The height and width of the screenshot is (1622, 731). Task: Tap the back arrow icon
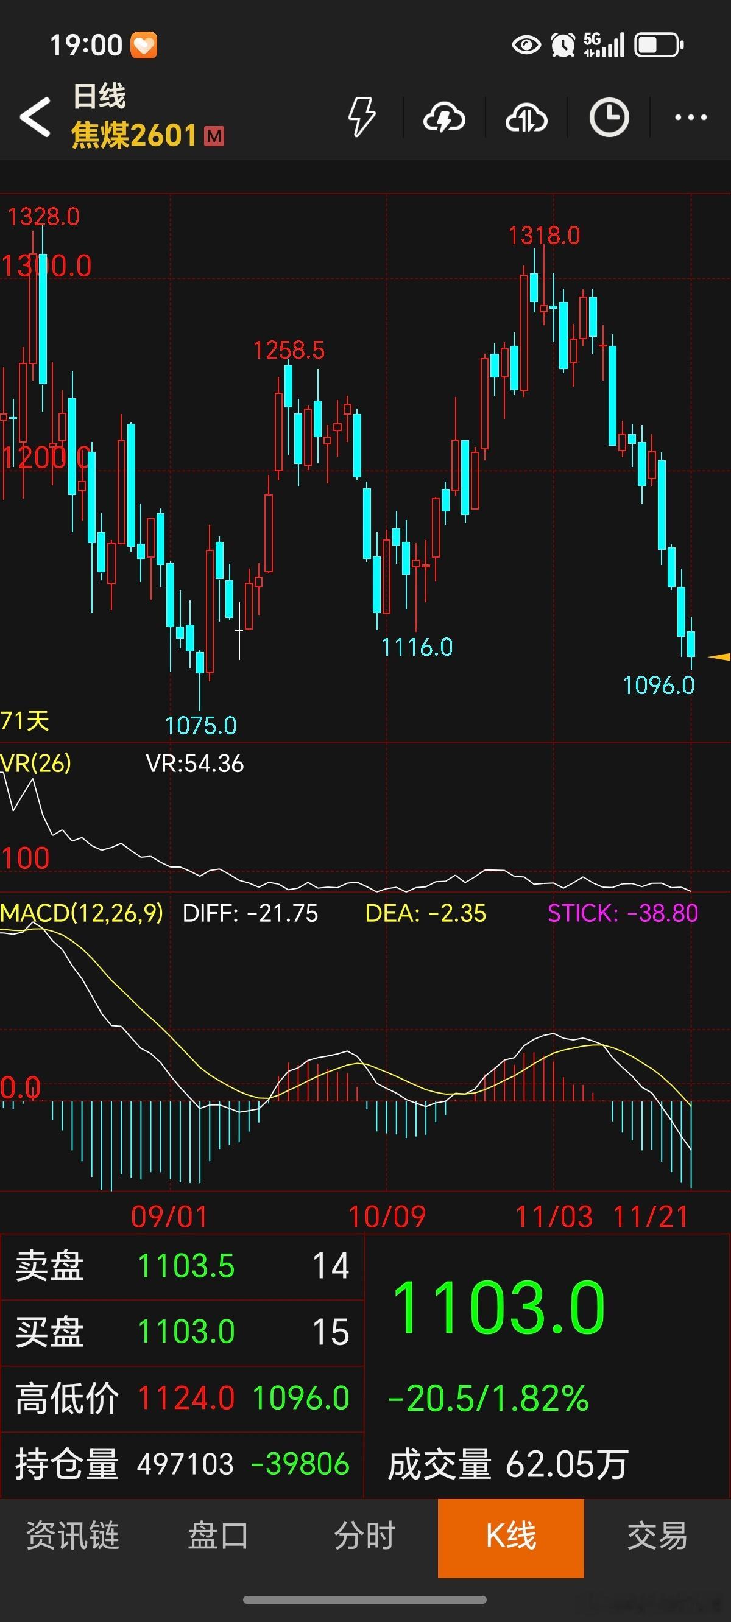pos(35,116)
